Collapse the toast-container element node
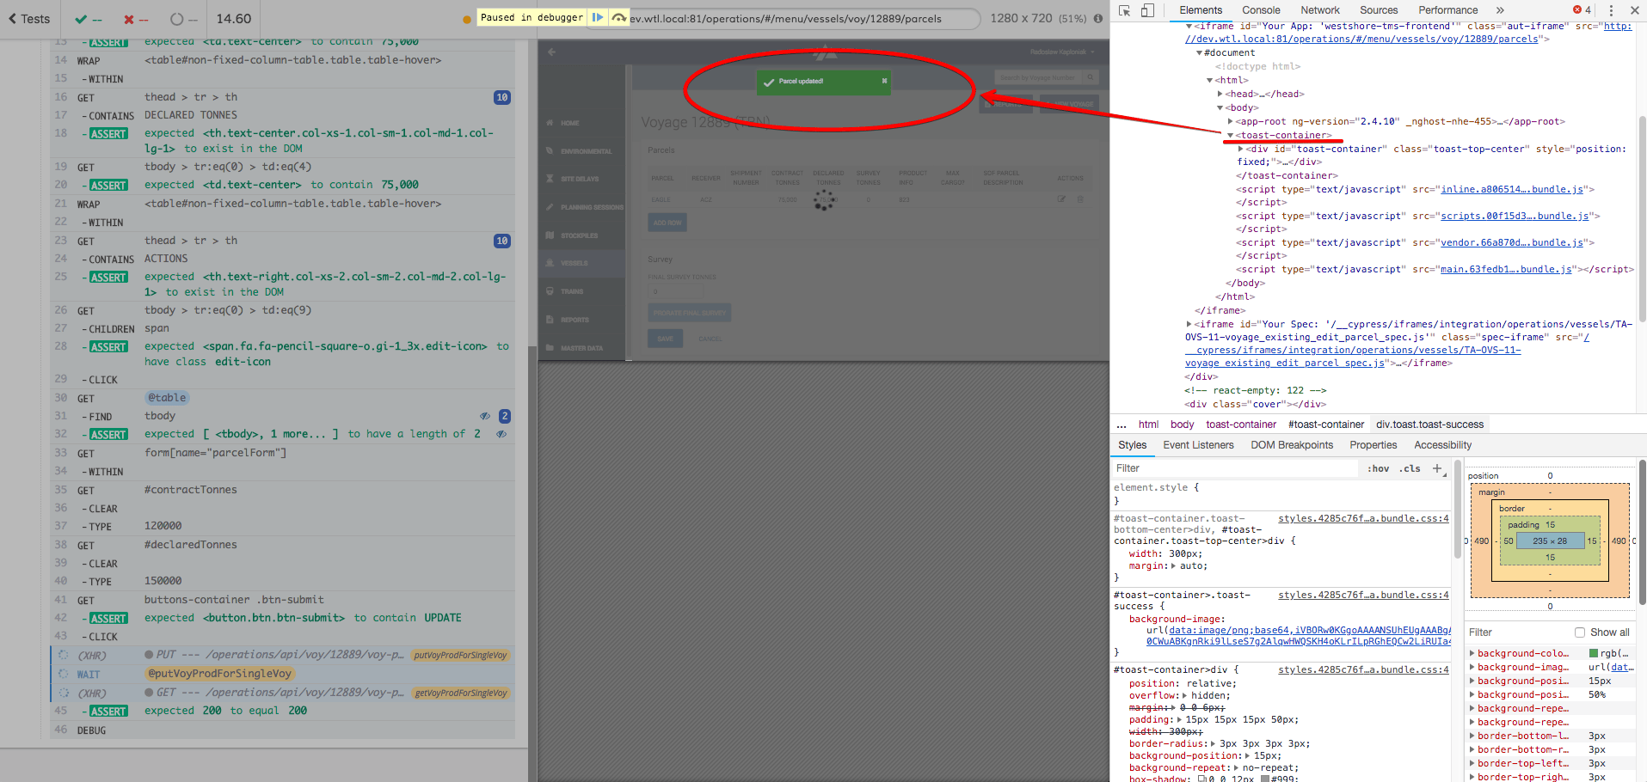Viewport: 1647px width, 782px height. click(x=1231, y=135)
